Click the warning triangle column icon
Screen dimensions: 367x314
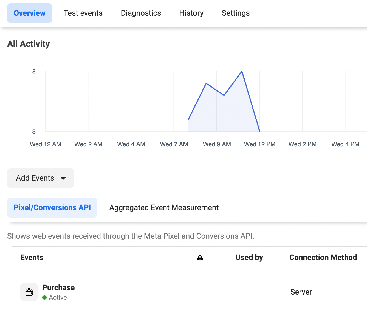tap(200, 258)
